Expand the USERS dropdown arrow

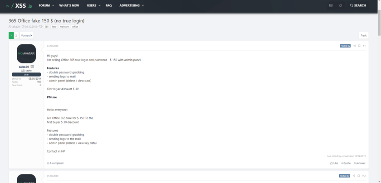pos(99,5)
